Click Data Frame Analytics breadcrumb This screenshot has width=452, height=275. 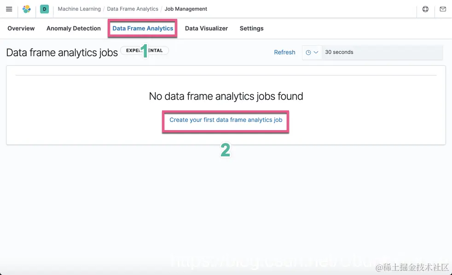pyautogui.click(x=133, y=9)
